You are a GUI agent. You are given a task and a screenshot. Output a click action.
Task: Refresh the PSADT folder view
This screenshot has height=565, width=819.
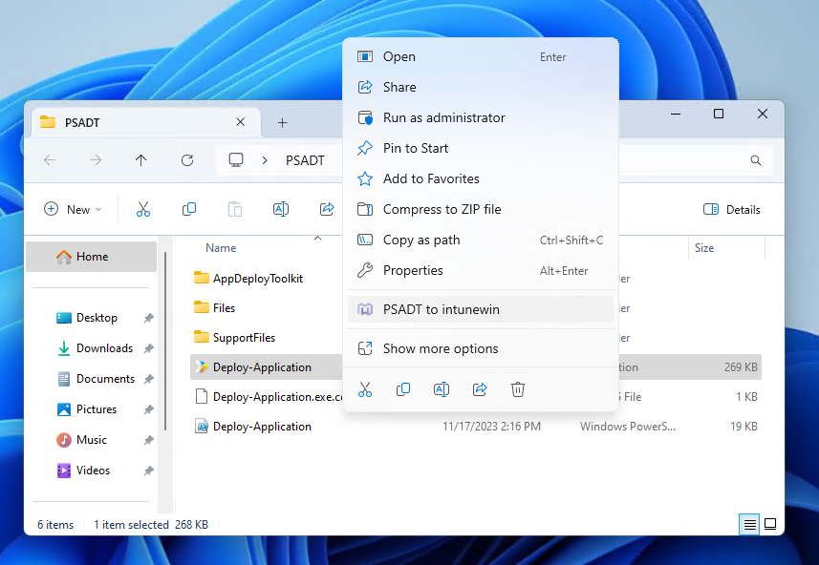(x=187, y=160)
